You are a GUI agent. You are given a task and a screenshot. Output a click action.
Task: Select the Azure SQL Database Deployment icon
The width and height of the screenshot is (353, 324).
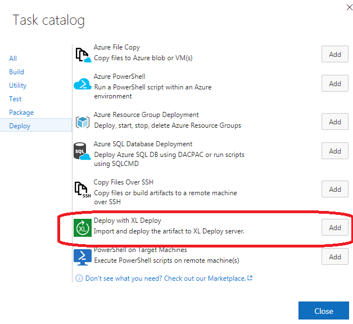(82, 151)
